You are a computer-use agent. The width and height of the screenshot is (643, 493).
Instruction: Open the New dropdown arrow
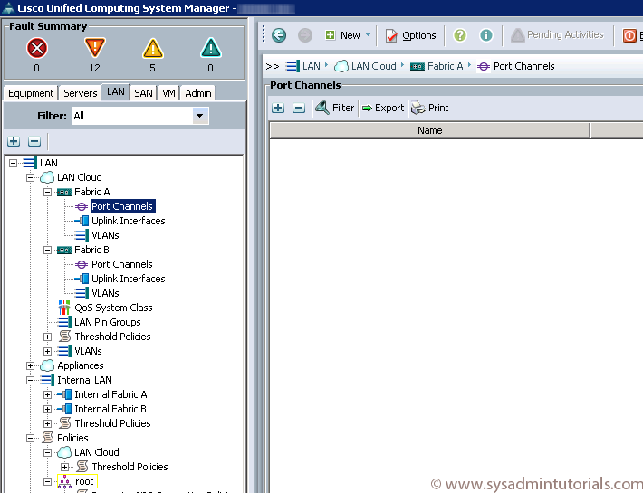coord(368,35)
